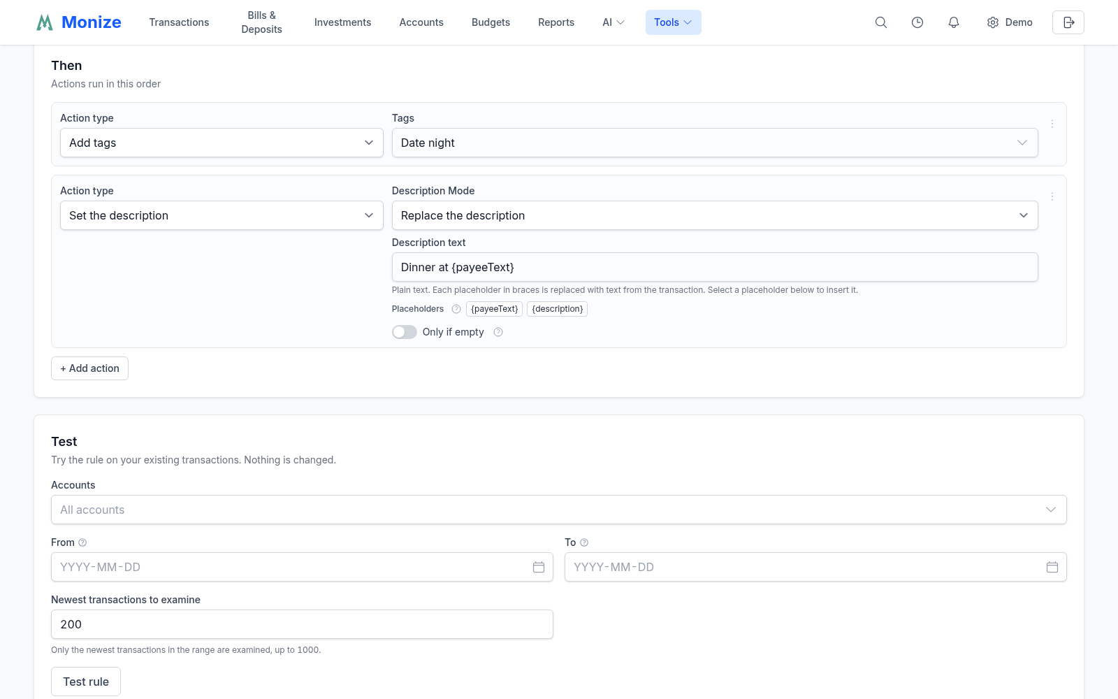Screen dimensions: 1118x699
Task: Insert the {description} placeholder
Action: pos(558,309)
